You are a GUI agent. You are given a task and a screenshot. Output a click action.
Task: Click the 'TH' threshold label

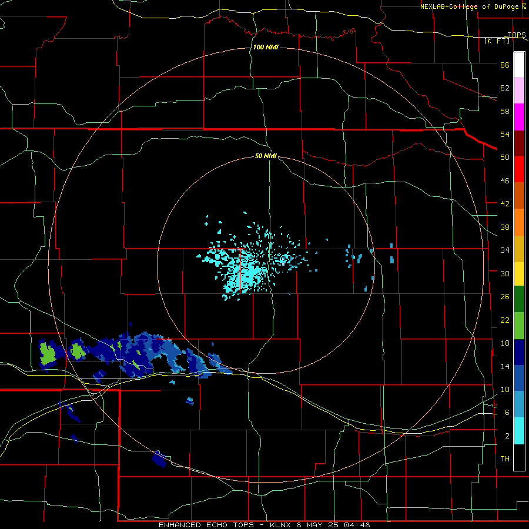coord(505,459)
